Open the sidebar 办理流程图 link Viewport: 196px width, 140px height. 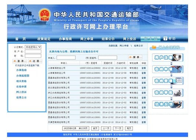pos(23,76)
